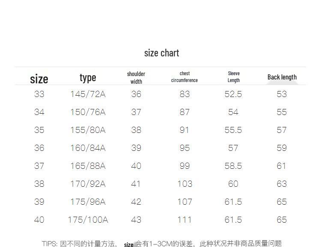
Task: Click chest circumference value 103
Action: coord(185,184)
